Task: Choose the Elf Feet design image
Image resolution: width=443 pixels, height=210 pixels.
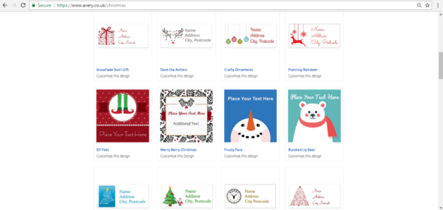Action: pyautogui.click(x=123, y=116)
